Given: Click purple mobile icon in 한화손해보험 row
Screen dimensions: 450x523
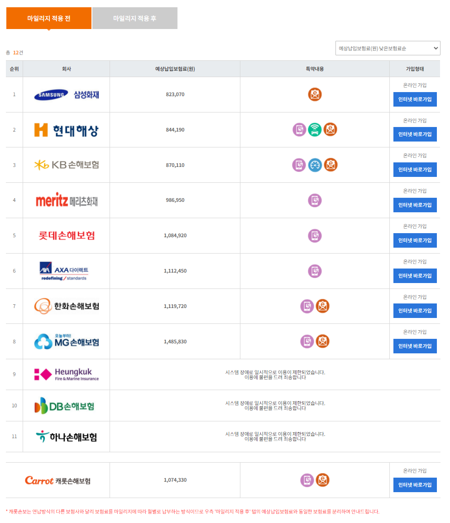Looking at the screenshot, I should pos(307,306).
